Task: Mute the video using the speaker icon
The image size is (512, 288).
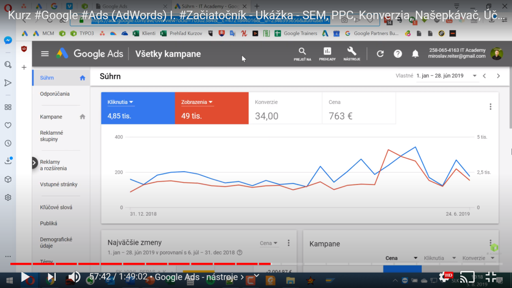Action: coord(74,277)
